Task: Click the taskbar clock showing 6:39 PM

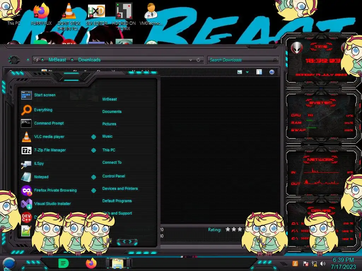Action: [x=343, y=263]
